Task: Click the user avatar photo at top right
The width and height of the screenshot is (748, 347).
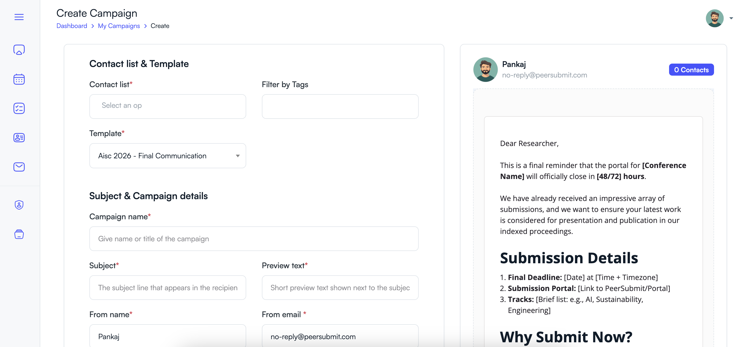Action: coord(715,18)
